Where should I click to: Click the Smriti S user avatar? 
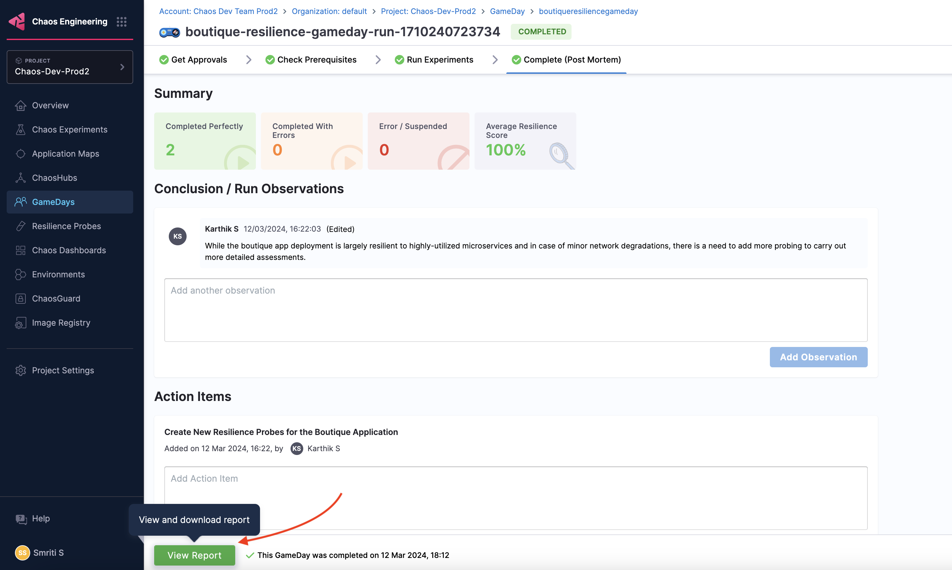[22, 553]
